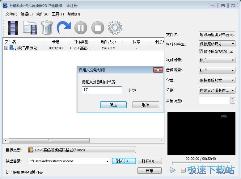241x179 pixels.
Task: Open the 工具(T) menu
Action: (x=58, y=14)
